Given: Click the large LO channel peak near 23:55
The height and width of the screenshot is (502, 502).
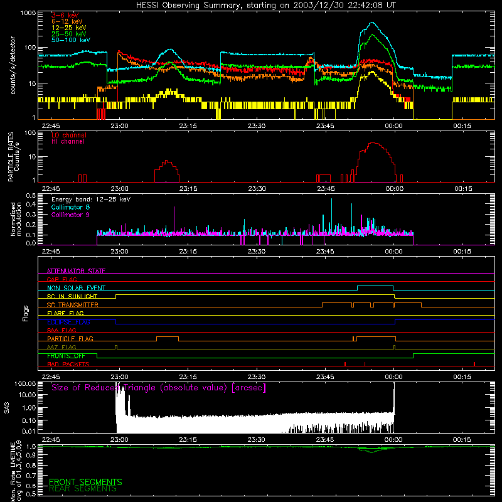Looking at the screenshot, I should pos(374,143).
